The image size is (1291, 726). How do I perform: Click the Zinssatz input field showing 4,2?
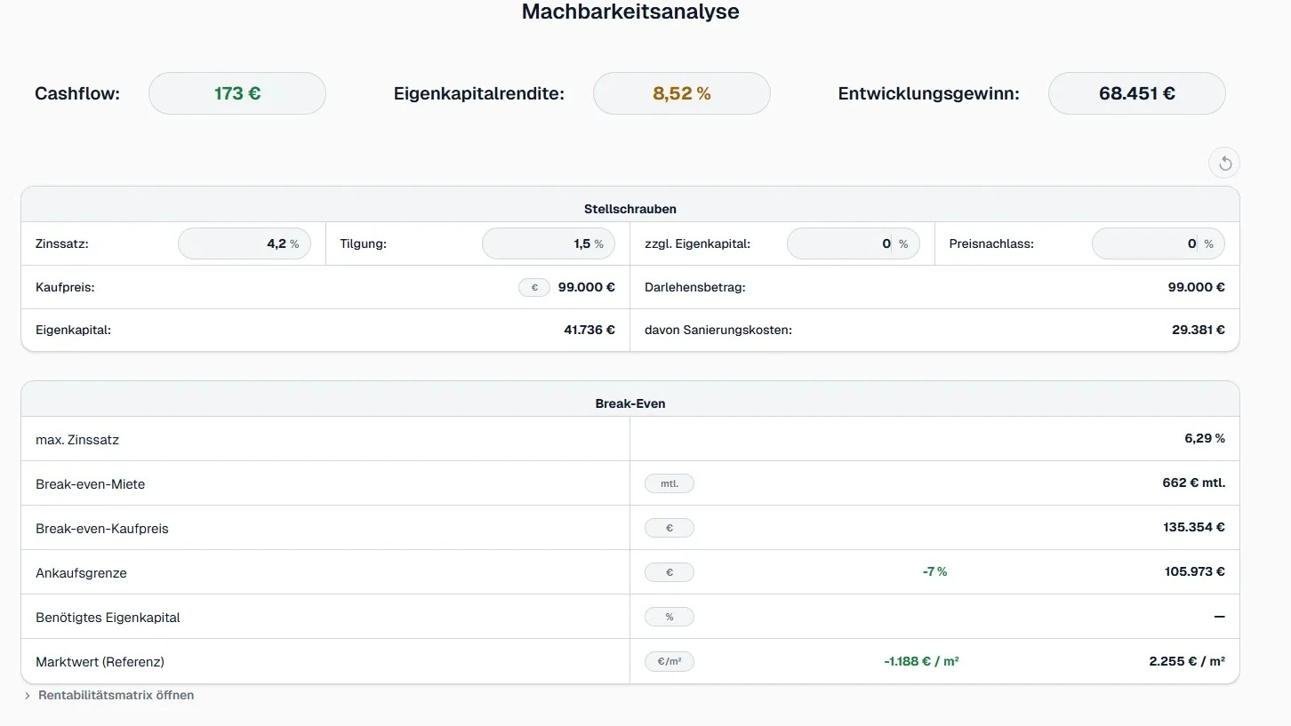pos(245,243)
